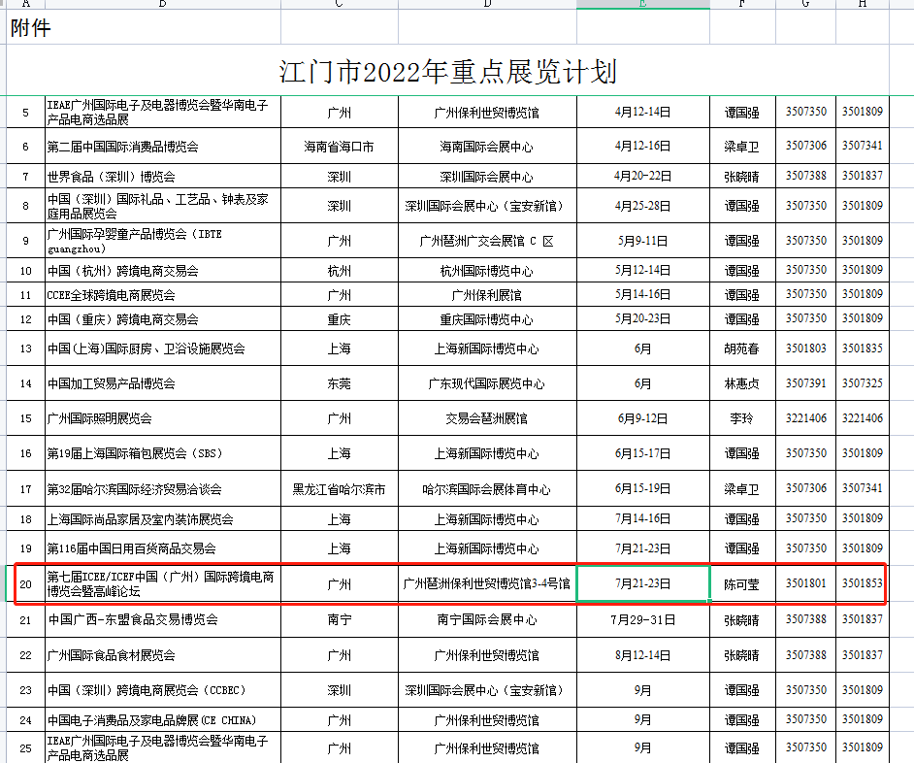This screenshot has height=763, width=914.
Task: Select cell 哈尔滨国际会展体育中心
Action: pyautogui.click(x=487, y=489)
